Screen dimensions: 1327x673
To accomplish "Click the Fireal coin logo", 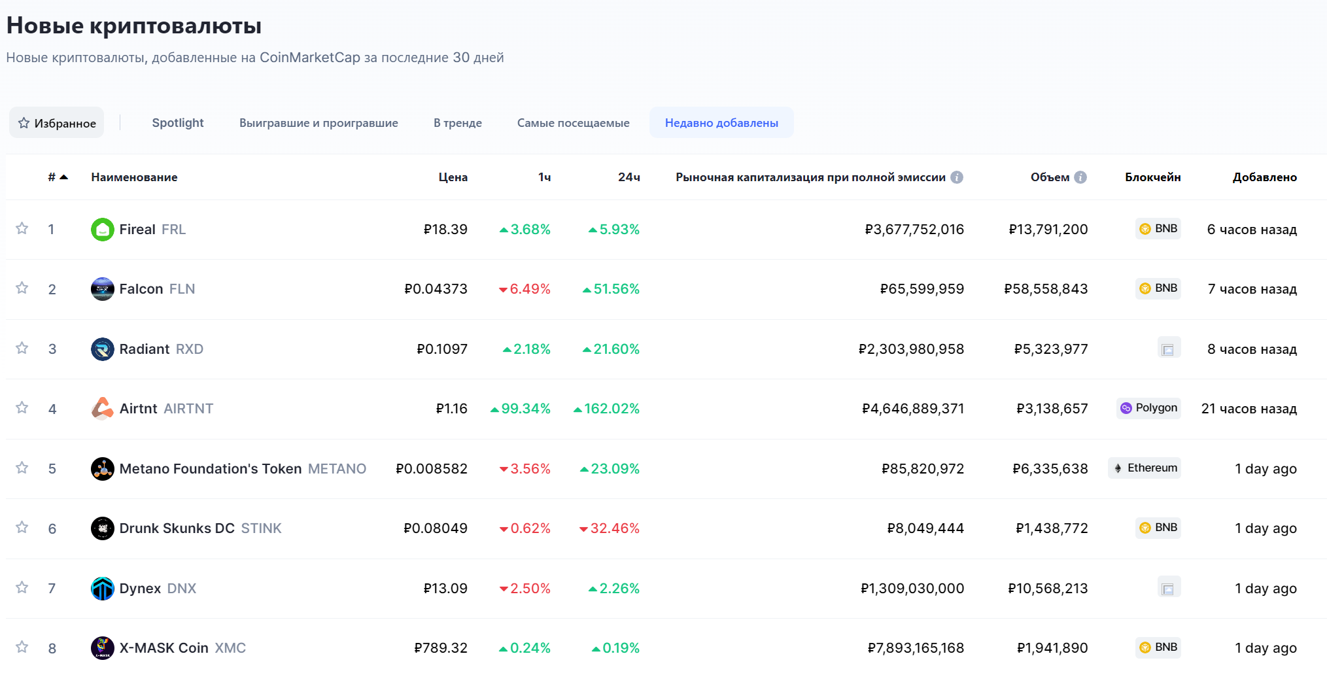I will (103, 230).
